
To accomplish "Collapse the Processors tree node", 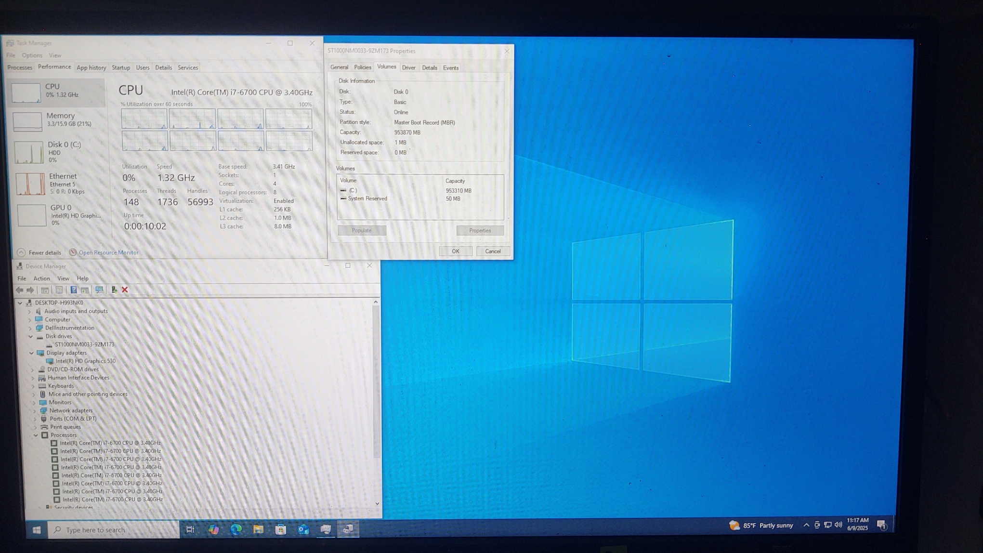I will click(36, 435).
